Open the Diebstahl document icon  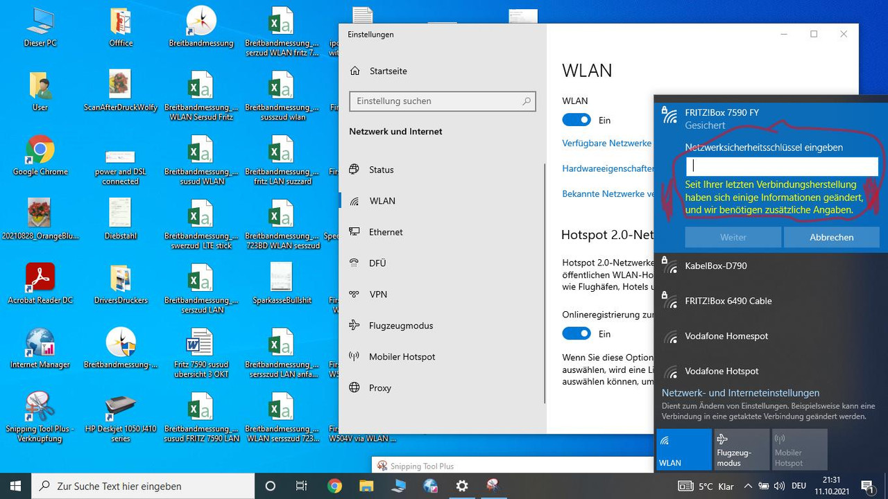pos(121,220)
